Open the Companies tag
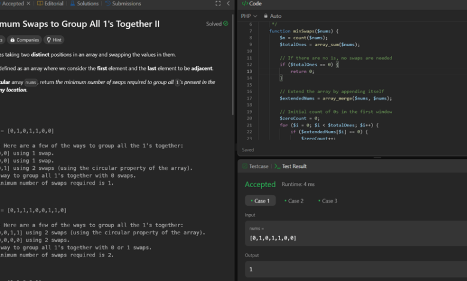This screenshot has height=281, width=467. pyautogui.click(x=25, y=40)
